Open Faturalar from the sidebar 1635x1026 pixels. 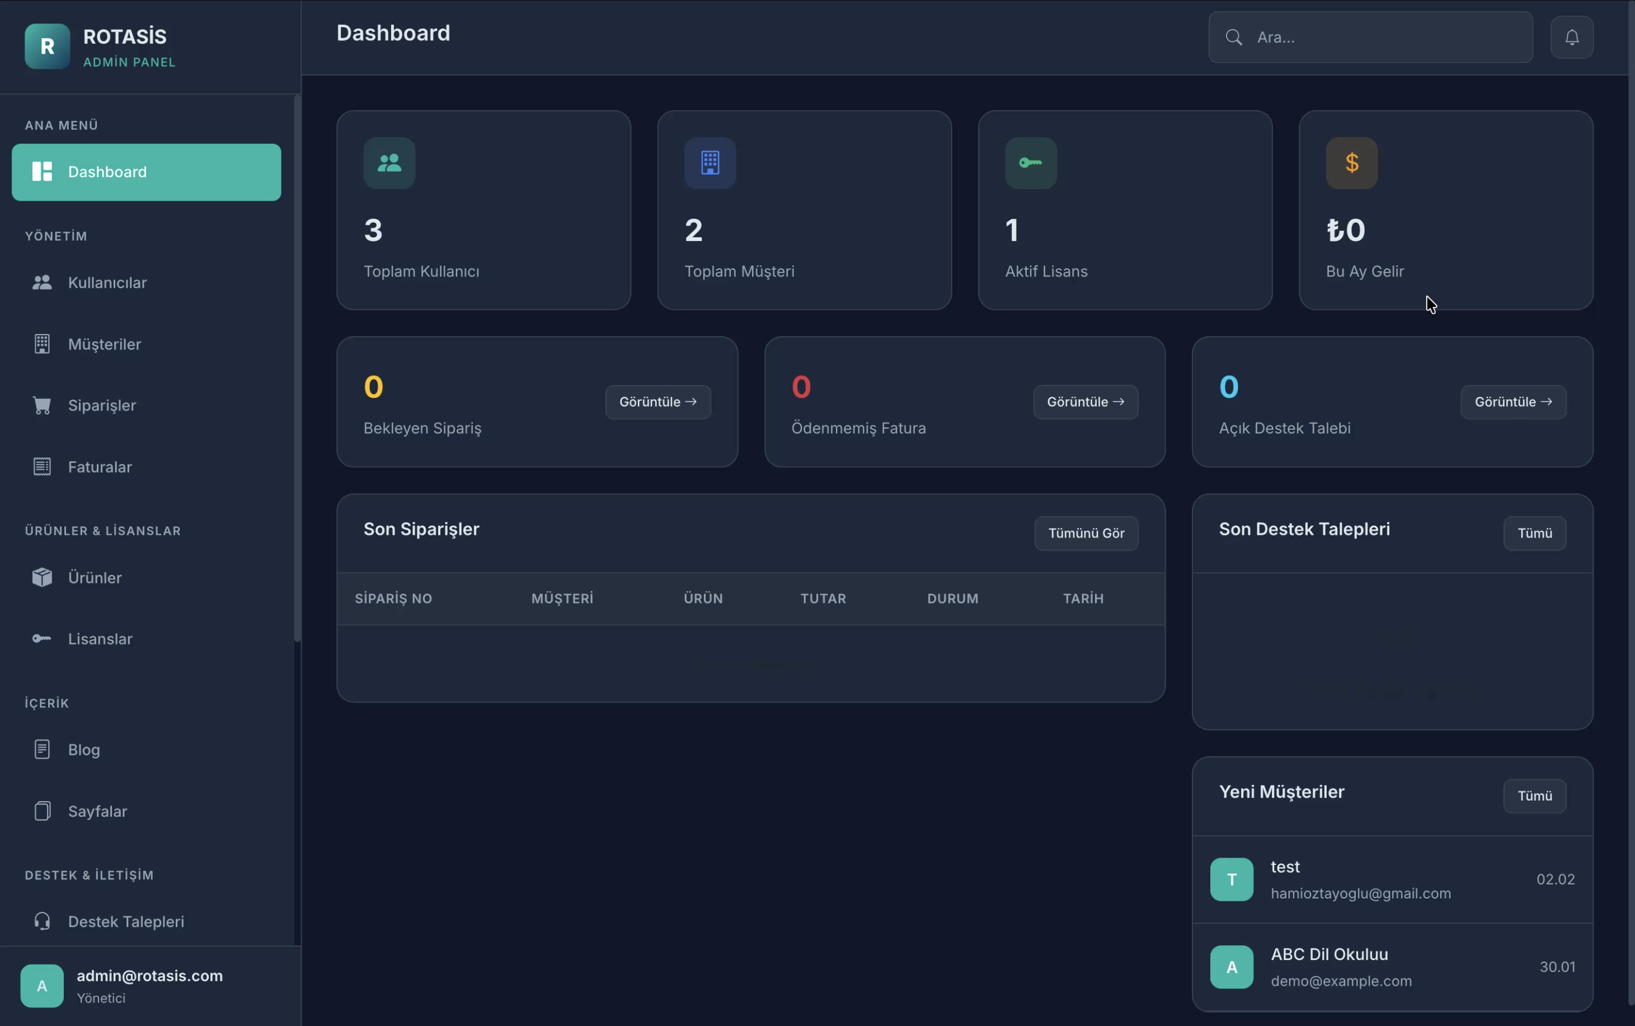click(x=147, y=467)
